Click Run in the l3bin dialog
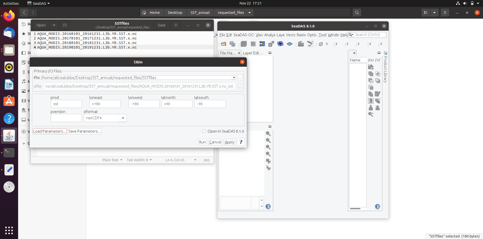The width and height of the screenshot is (483, 239). point(202,142)
